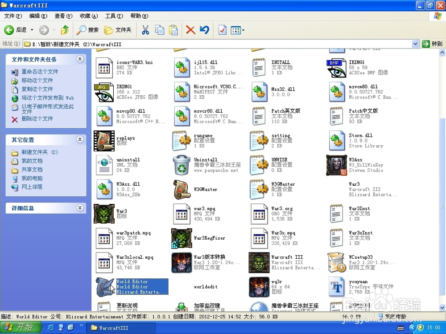Image resolution: width=446 pixels, height=334 pixels.
Task: Select the rungame config settings icon
Action: [182, 141]
